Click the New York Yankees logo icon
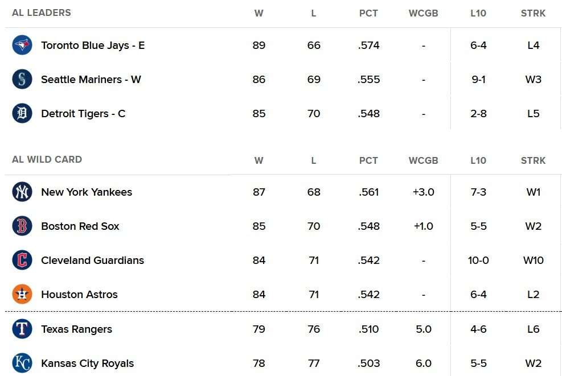This screenshot has height=376, width=562. [22, 192]
